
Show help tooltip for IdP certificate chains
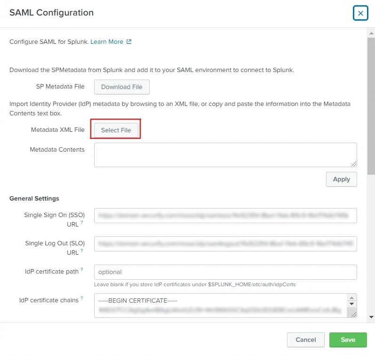pyautogui.click(x=82, y=298)
